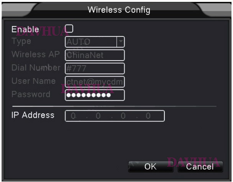
Task: Select second octet of IP Address
Action: pos(98,116)
